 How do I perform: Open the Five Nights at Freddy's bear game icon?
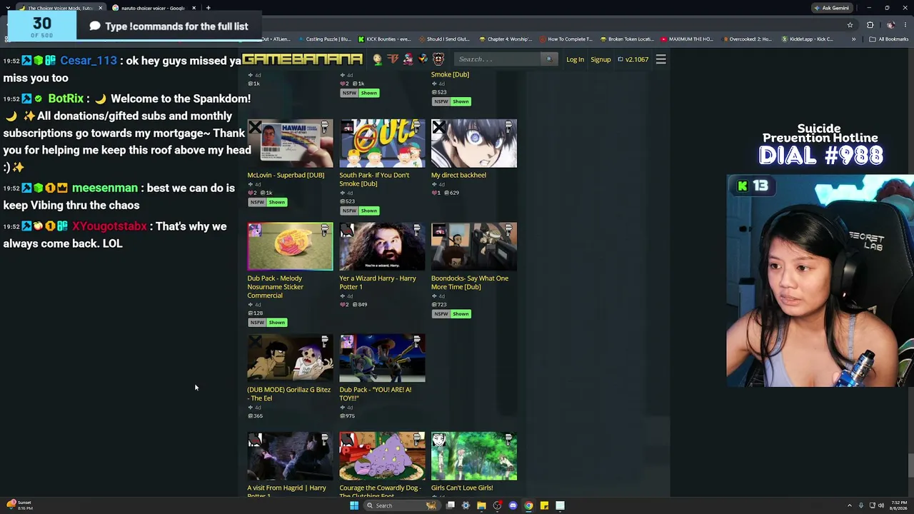click(438, 59)
